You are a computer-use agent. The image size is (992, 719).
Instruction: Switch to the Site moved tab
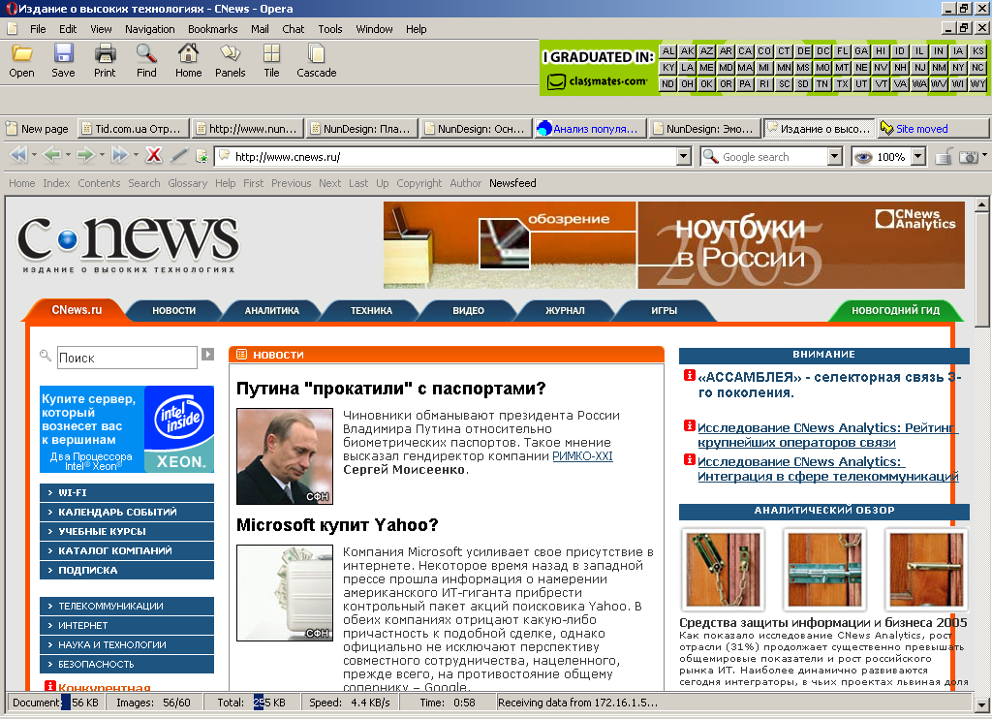click(x=933, y=129)
